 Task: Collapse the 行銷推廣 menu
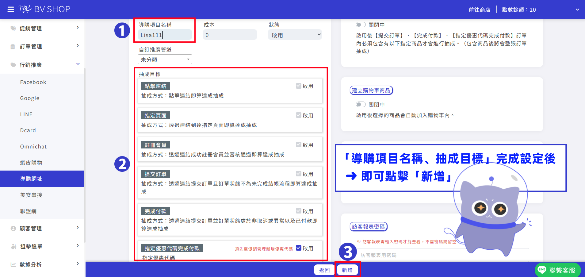[x=78, y=64]
